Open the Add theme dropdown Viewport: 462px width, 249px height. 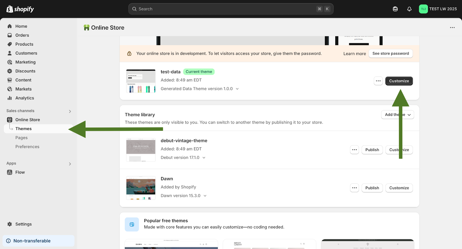tap(398, 115)
